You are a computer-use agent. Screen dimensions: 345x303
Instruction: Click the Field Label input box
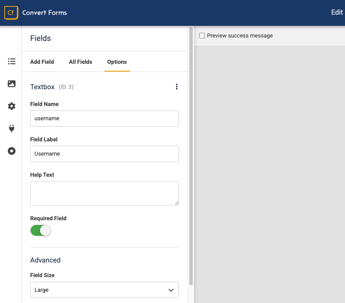click(104, 154)
